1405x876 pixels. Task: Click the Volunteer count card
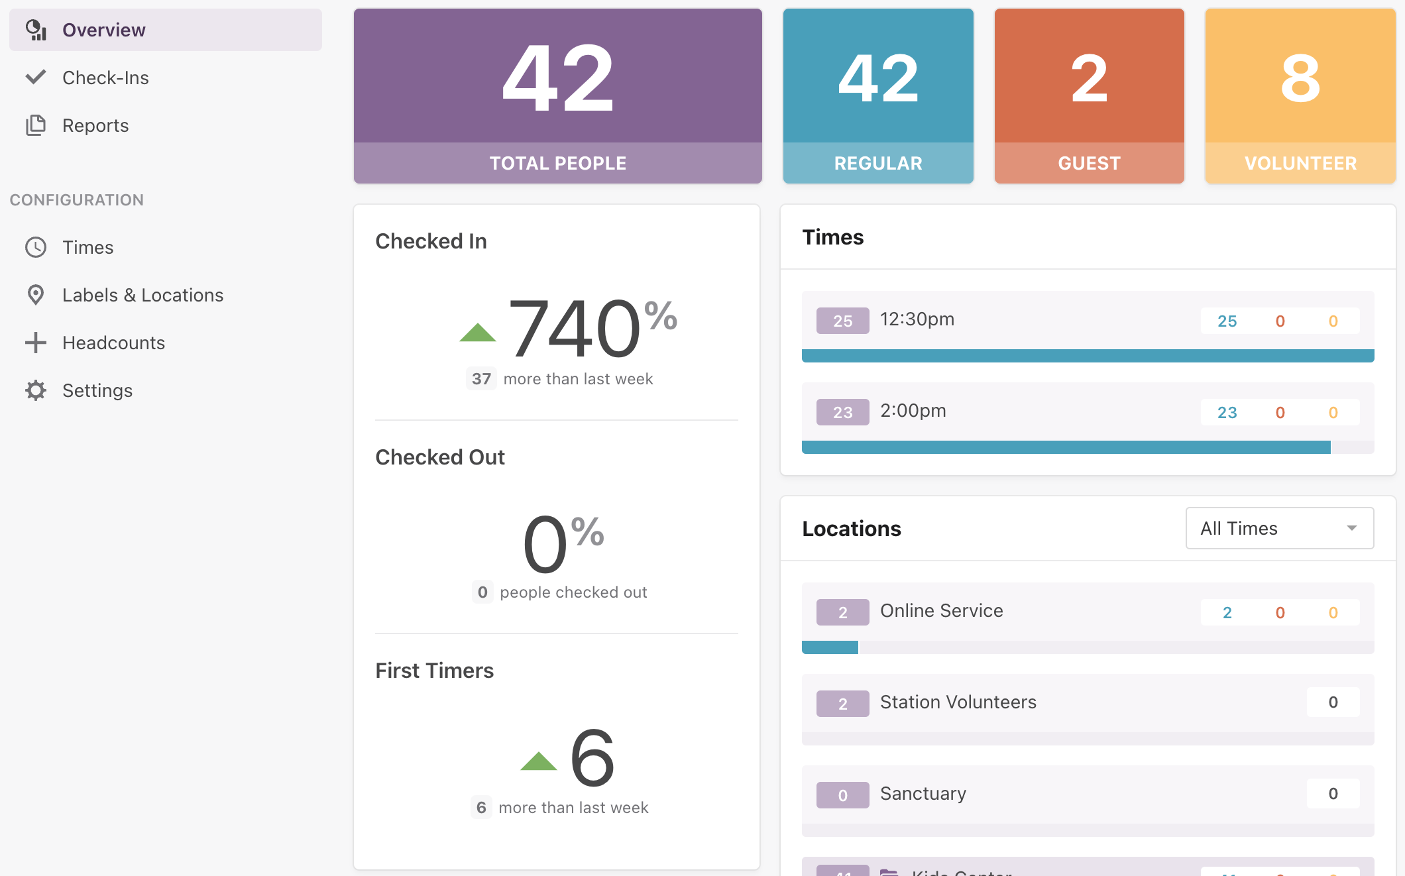click(x=1300, y=96)
